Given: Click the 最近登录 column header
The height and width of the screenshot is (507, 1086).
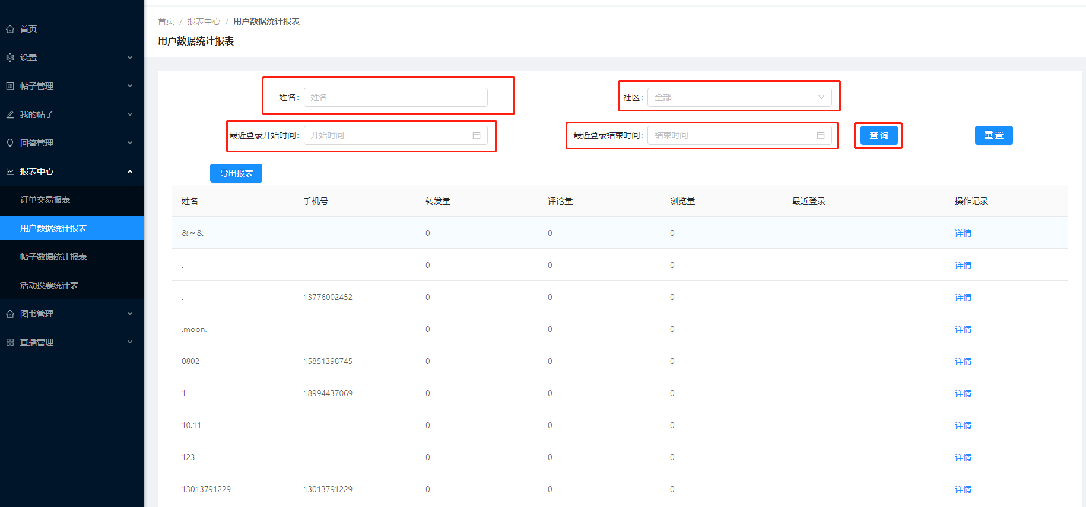Looking at the screenshot, I should [809, 201].
